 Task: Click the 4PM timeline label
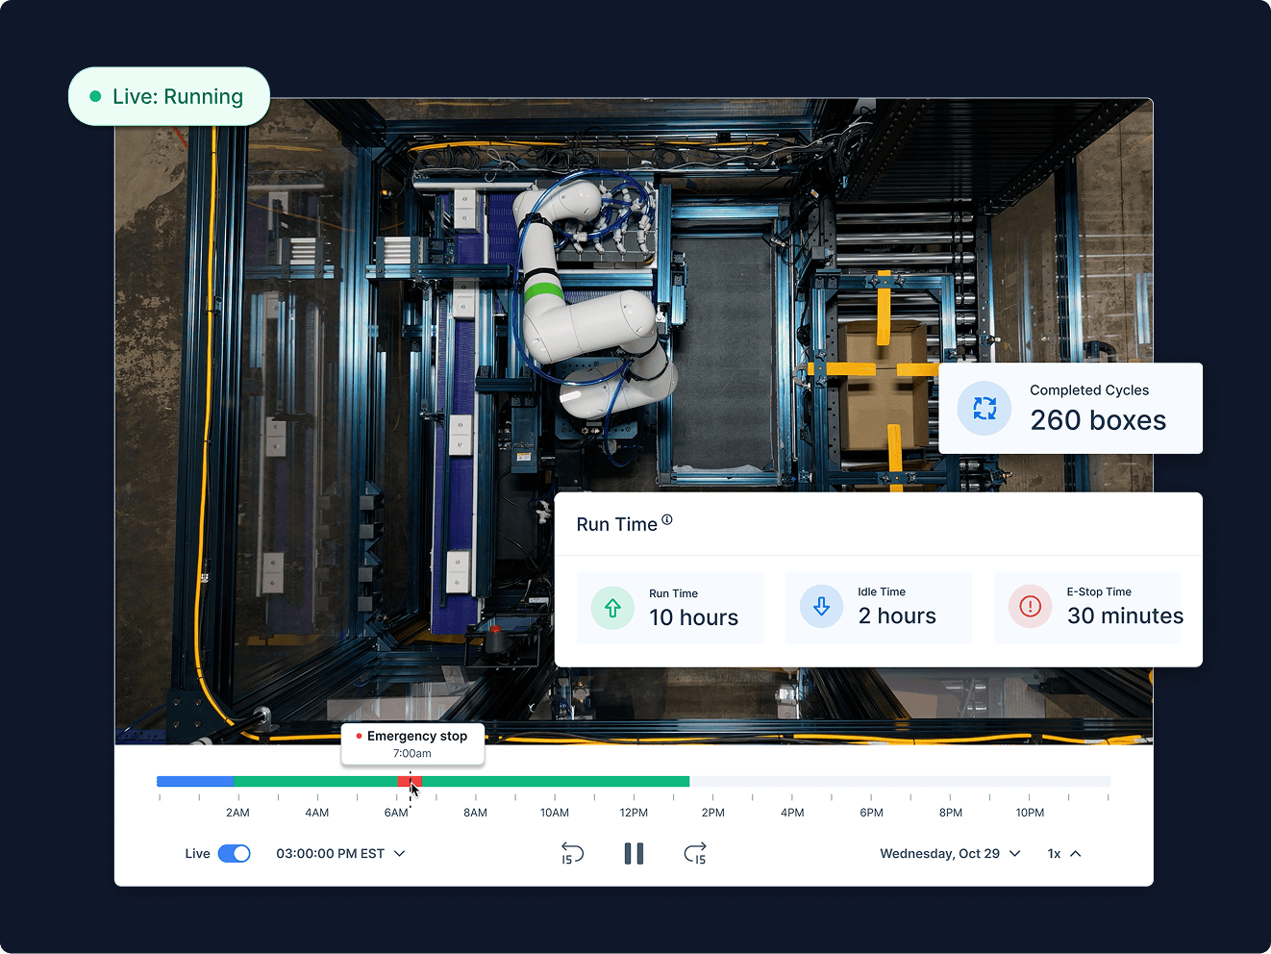click(792, 813)
